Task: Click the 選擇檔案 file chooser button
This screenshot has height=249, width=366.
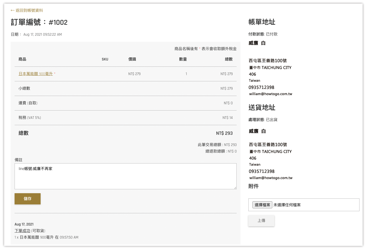Action: click(x=262, y=205)
